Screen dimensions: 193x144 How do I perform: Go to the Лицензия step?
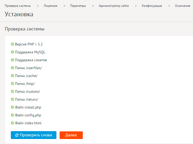tap(50, 6)
